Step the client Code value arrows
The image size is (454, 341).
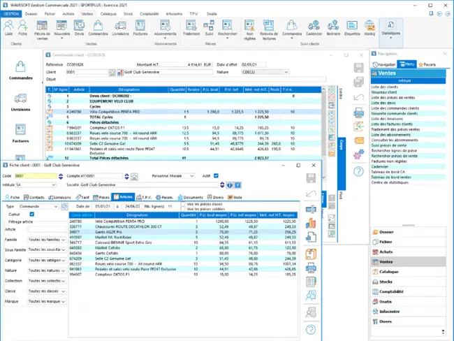click(61, 176)
